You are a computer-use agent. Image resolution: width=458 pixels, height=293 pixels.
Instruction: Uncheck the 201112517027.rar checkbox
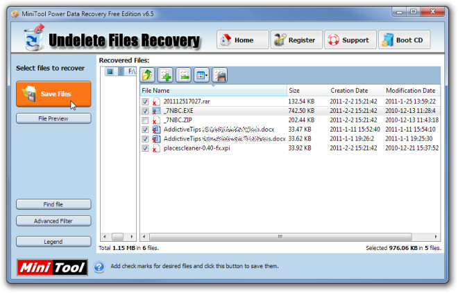(145, 102)
